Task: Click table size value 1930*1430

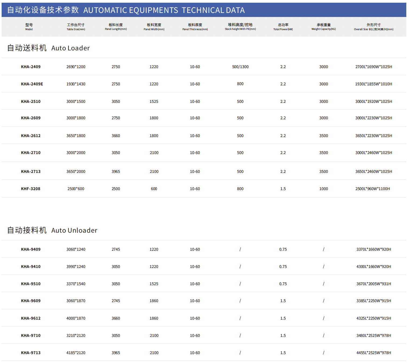Action: [76, 84]
